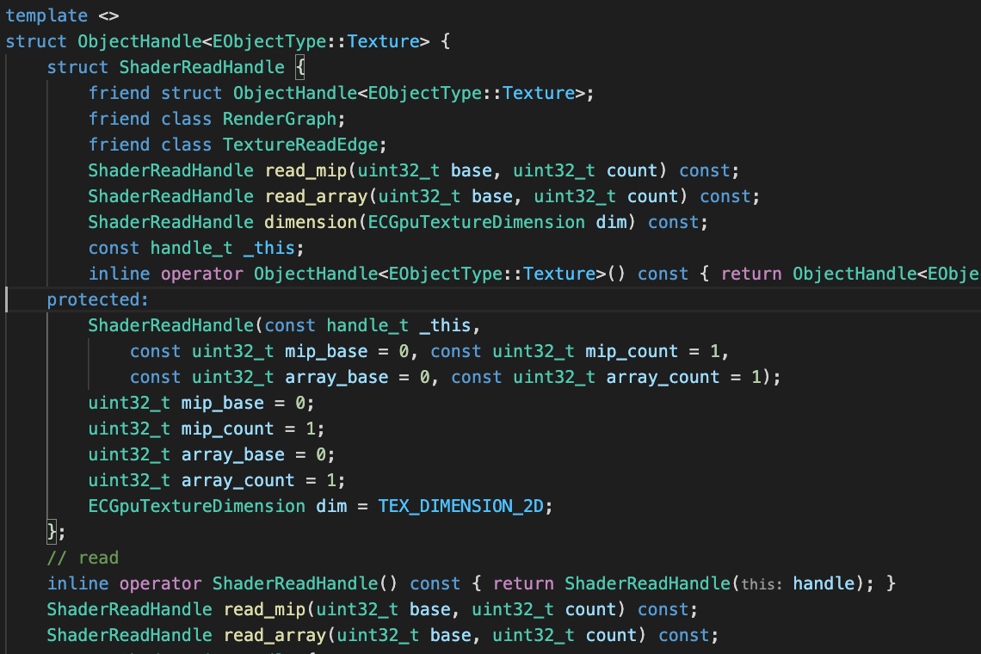This screenshot has height=654, width=981.
Task: Click the template keyword on the first line
Action: click(46, 15)
